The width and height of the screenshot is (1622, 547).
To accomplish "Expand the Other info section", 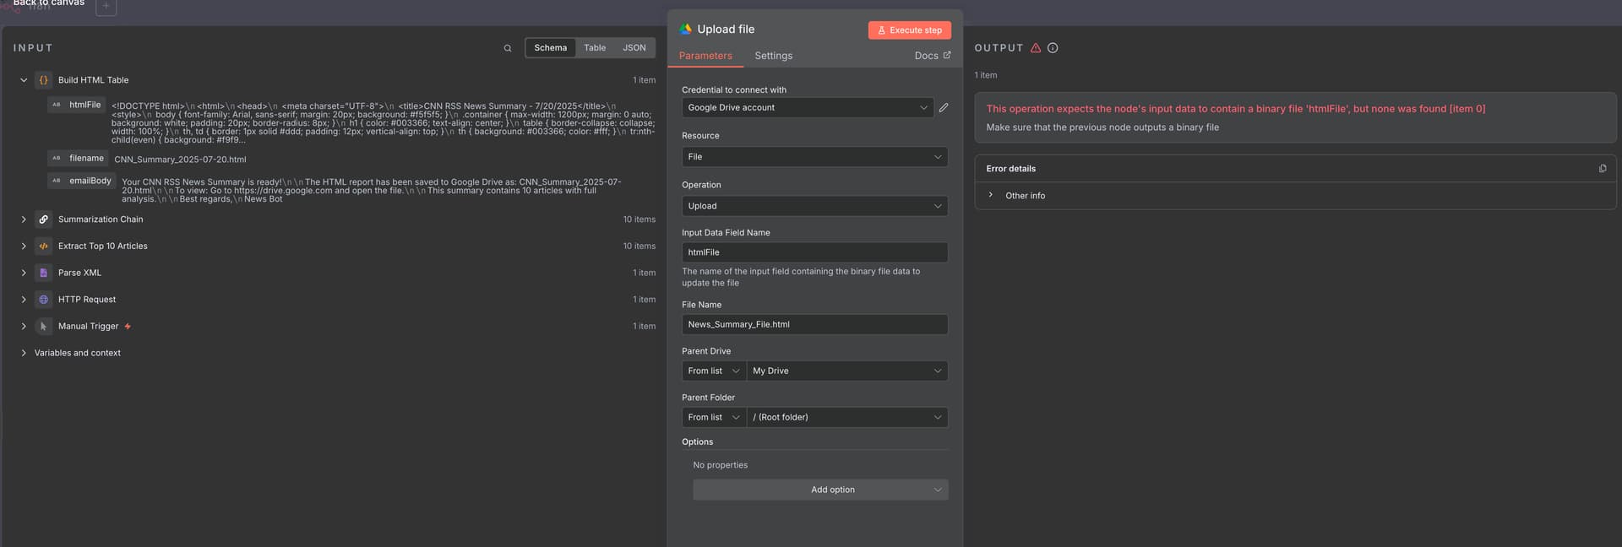I will coord(991,195).
